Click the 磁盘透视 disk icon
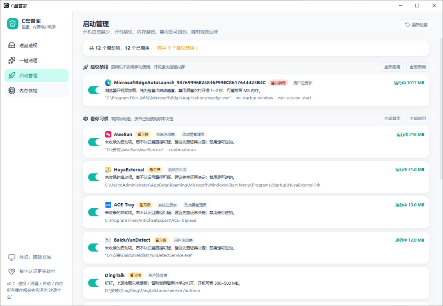This screenshot has height=306, width=443. point(11,45)
